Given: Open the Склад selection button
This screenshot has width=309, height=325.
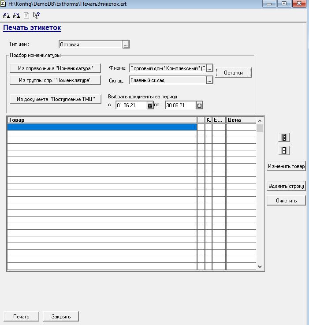Looking at the screenshot, I should tap(210, 80).
